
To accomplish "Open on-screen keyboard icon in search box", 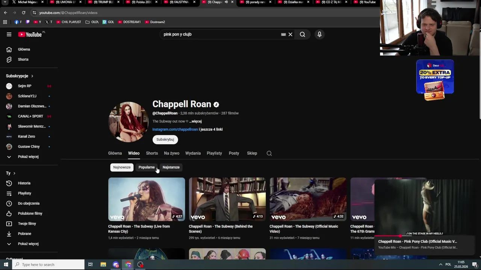I will (283, 34).
